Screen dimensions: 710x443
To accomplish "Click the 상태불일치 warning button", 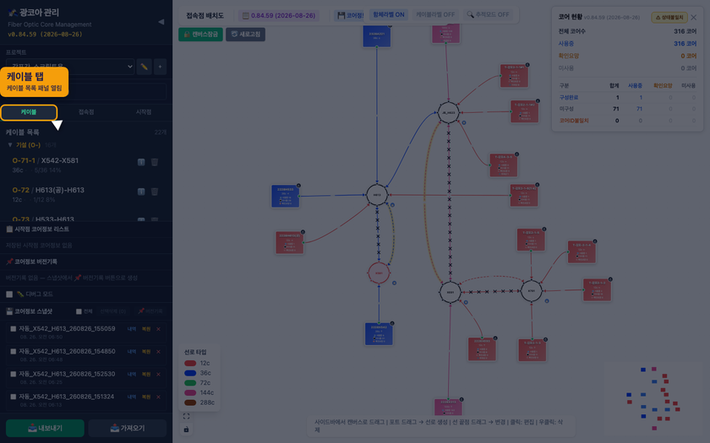I will click(x=669, y=18).
